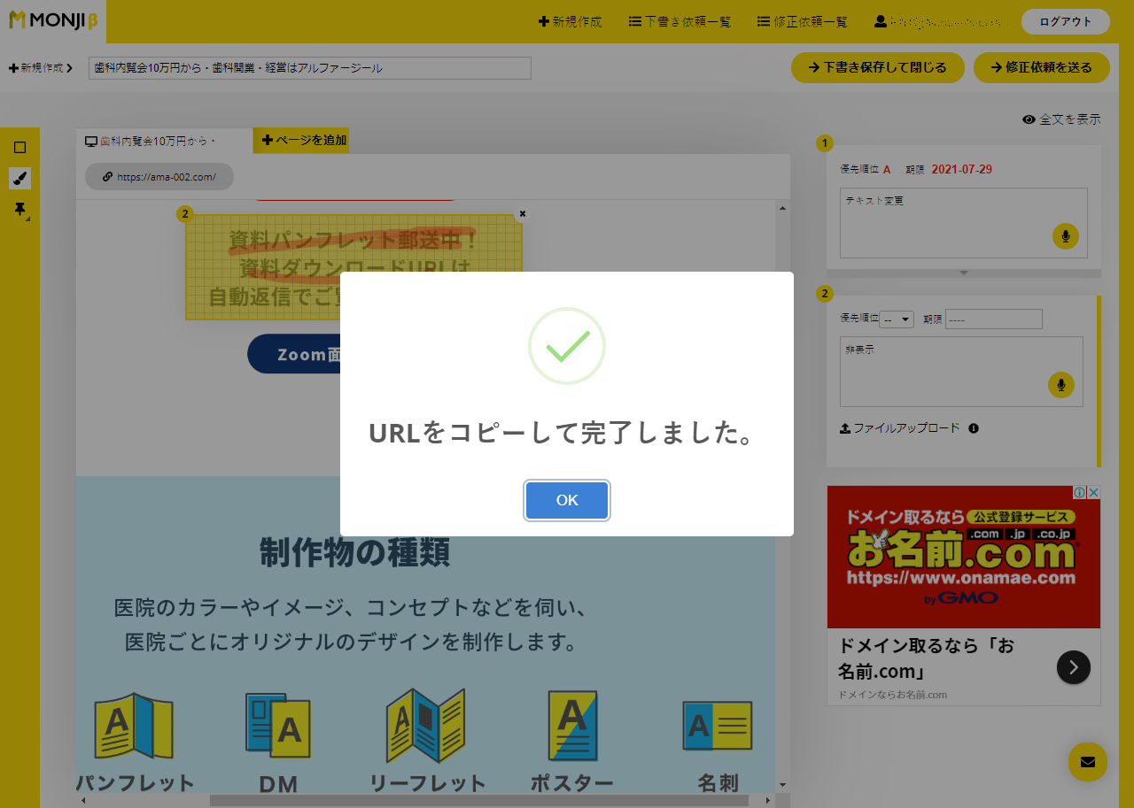Screen dimensions: 1134x808
Task: Click the microphone icon in the 非表示 comment
Action: click(x=1060, y=385)
